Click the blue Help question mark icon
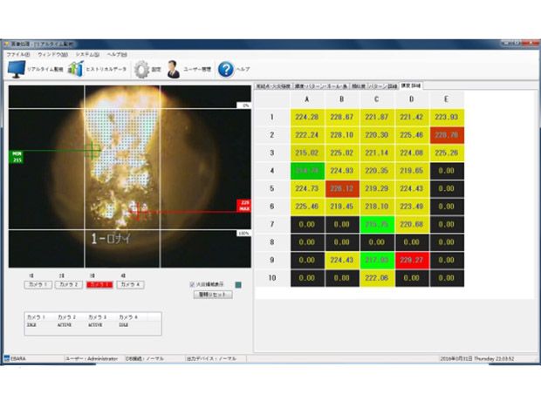Image resolution: width=541 pixels, height=401 pixels. pyautogui.click(x=225, y=69)
